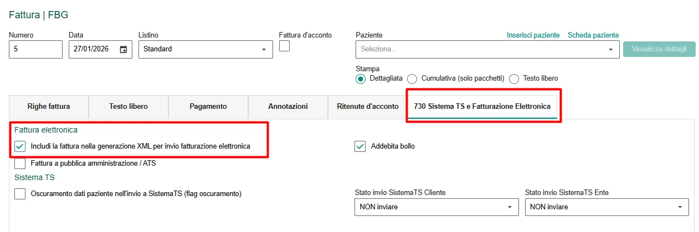Choose Cumulativa (solo pacchetti) print mode

pos(412,79)
